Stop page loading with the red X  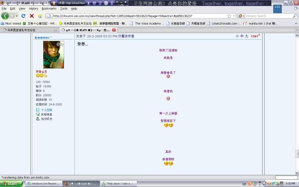click(x=32, y=16)
